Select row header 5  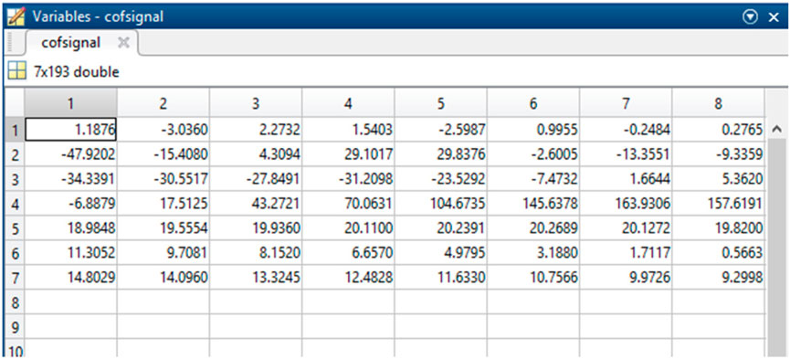pos(15,228)
